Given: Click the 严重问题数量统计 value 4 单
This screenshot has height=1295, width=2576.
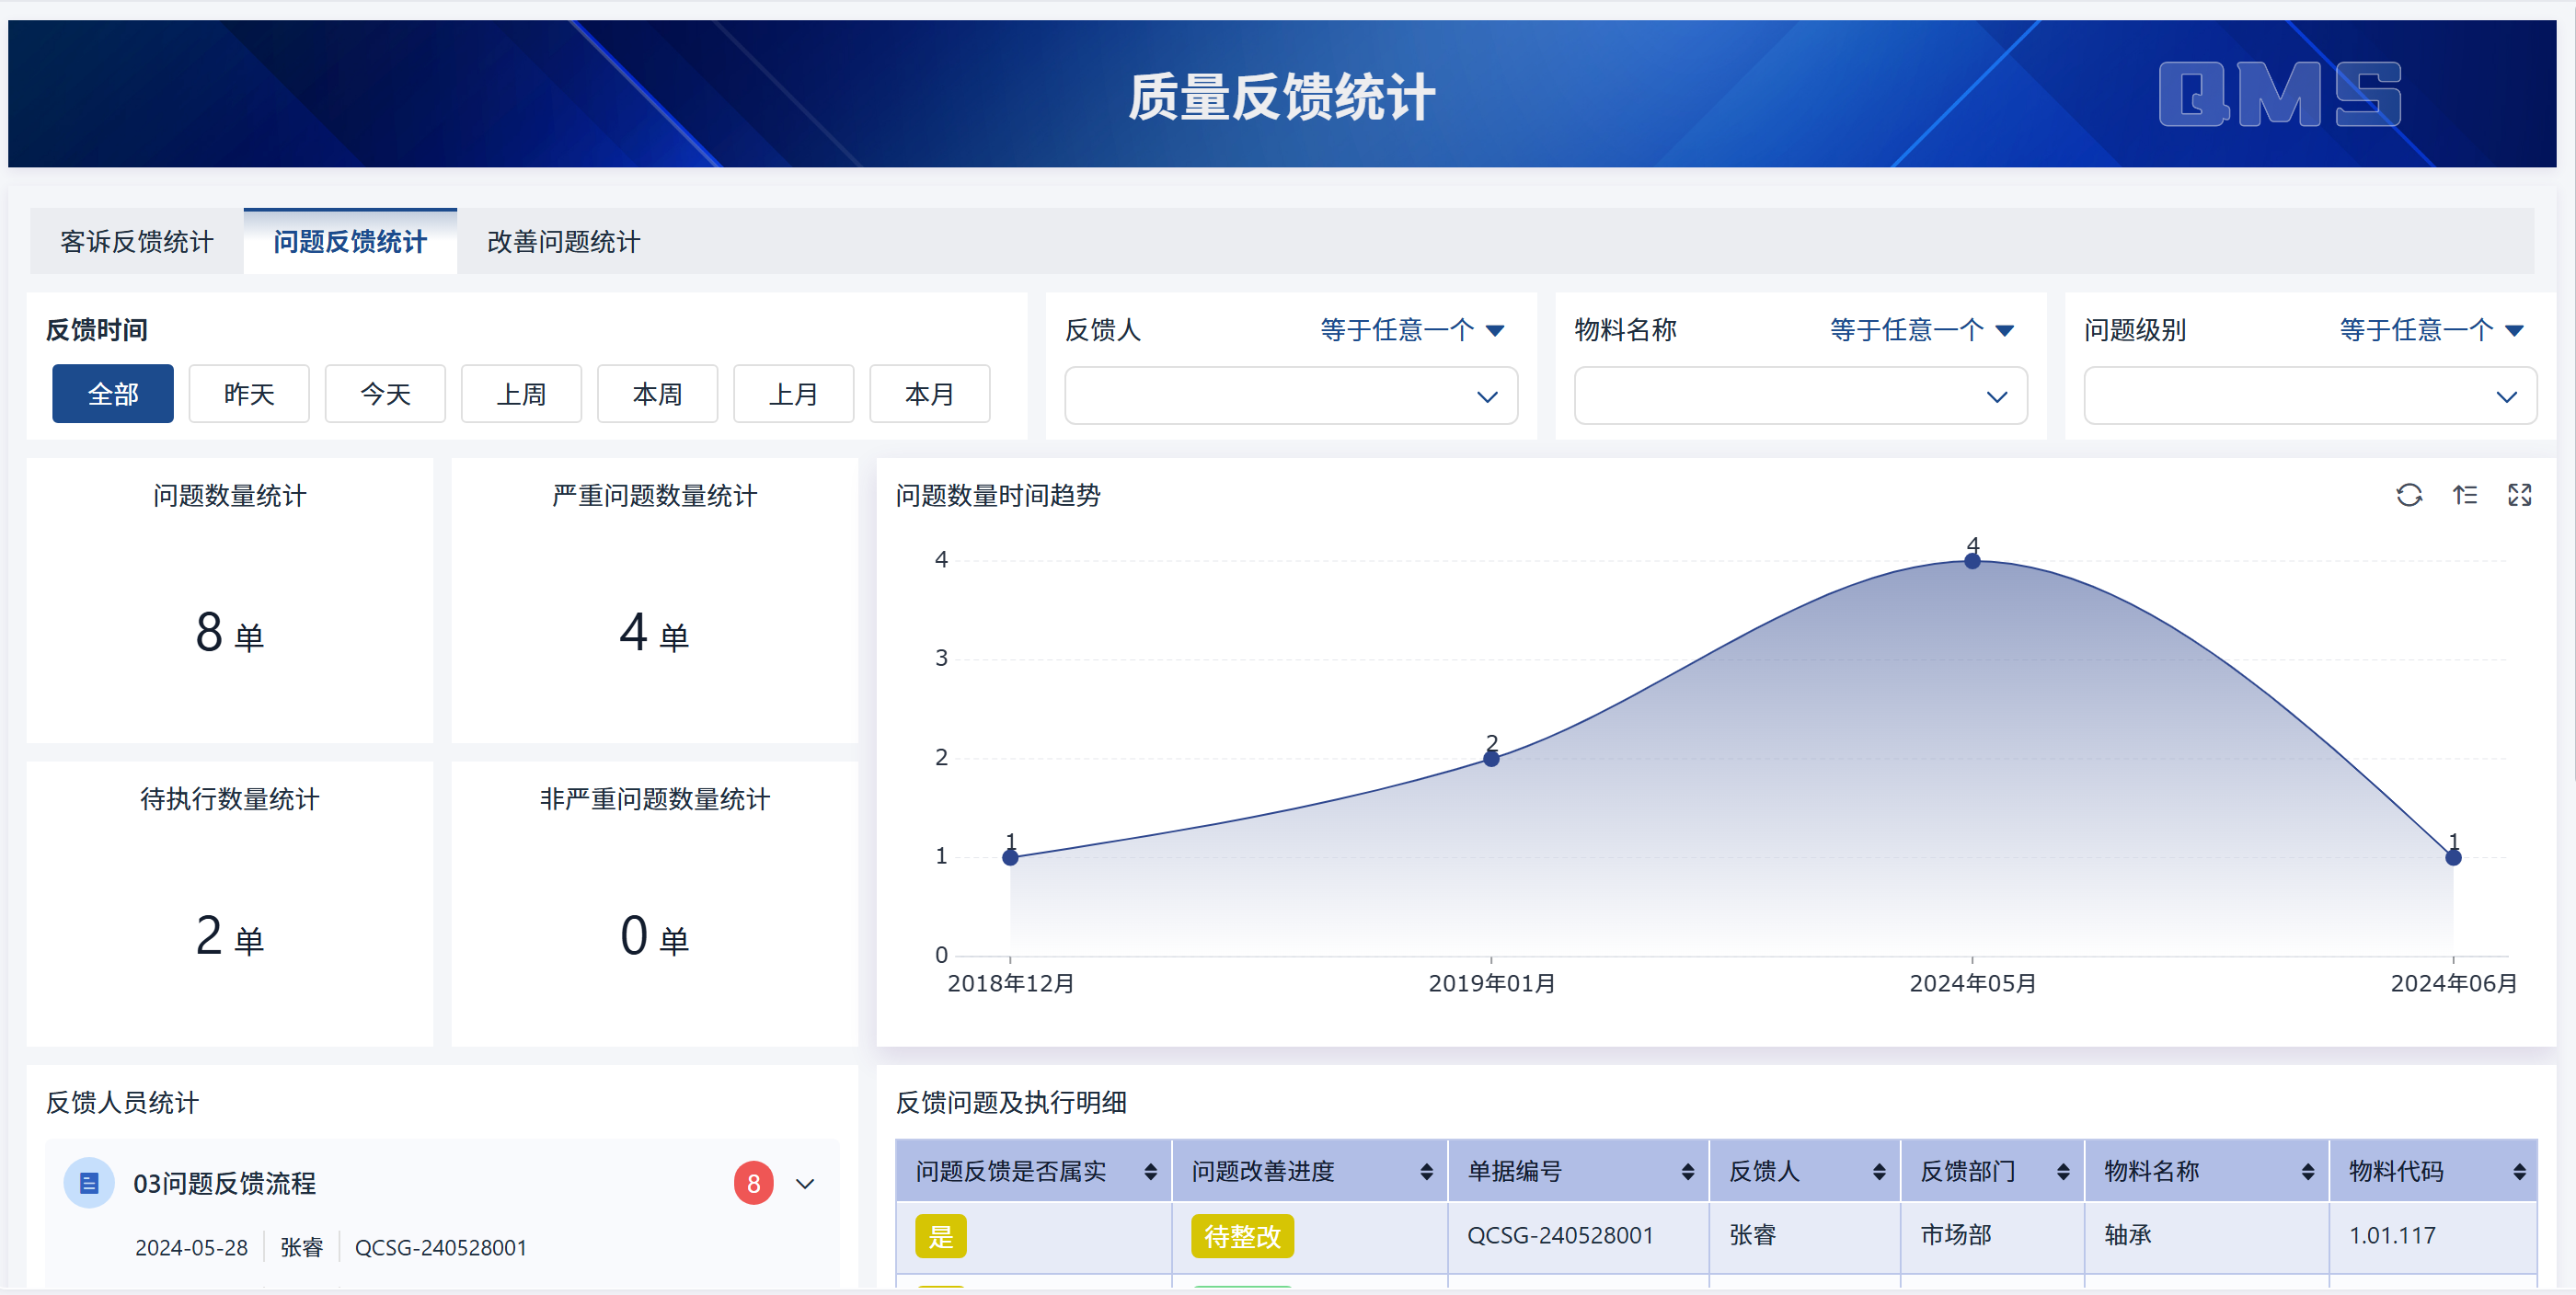Looking at the screenshot, I should [x=654, y=633].
